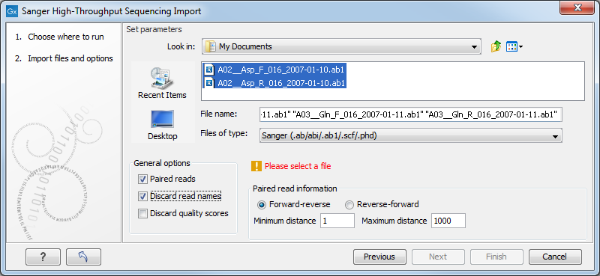Screen dimensions: 600x276
Task: Click the Cancel button
Action: pyautogui.click(x=555, y=257)
